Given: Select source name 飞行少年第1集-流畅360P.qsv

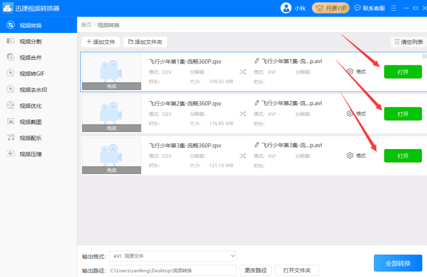Looking at the screenshot, I should click(185, 61).
